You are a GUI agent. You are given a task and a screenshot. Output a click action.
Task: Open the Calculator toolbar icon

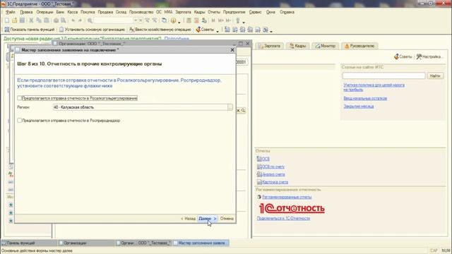click(189, 20)
